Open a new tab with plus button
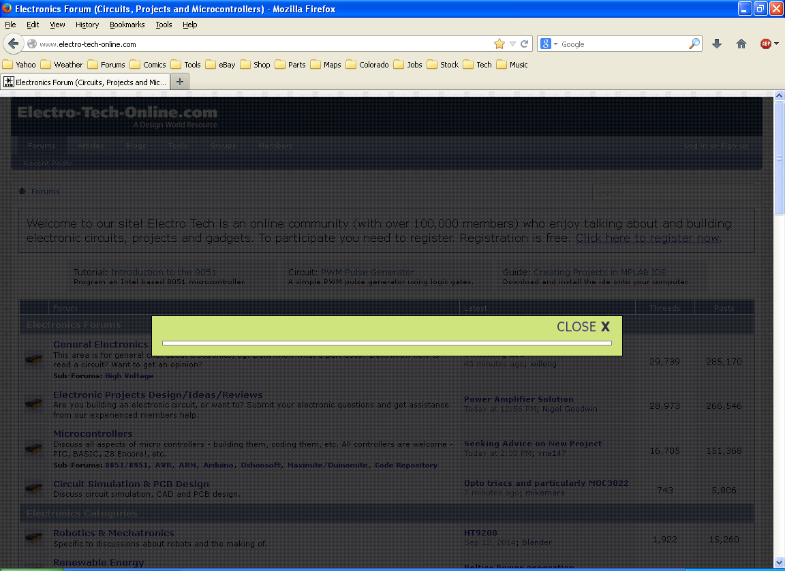 coord(180,82)
